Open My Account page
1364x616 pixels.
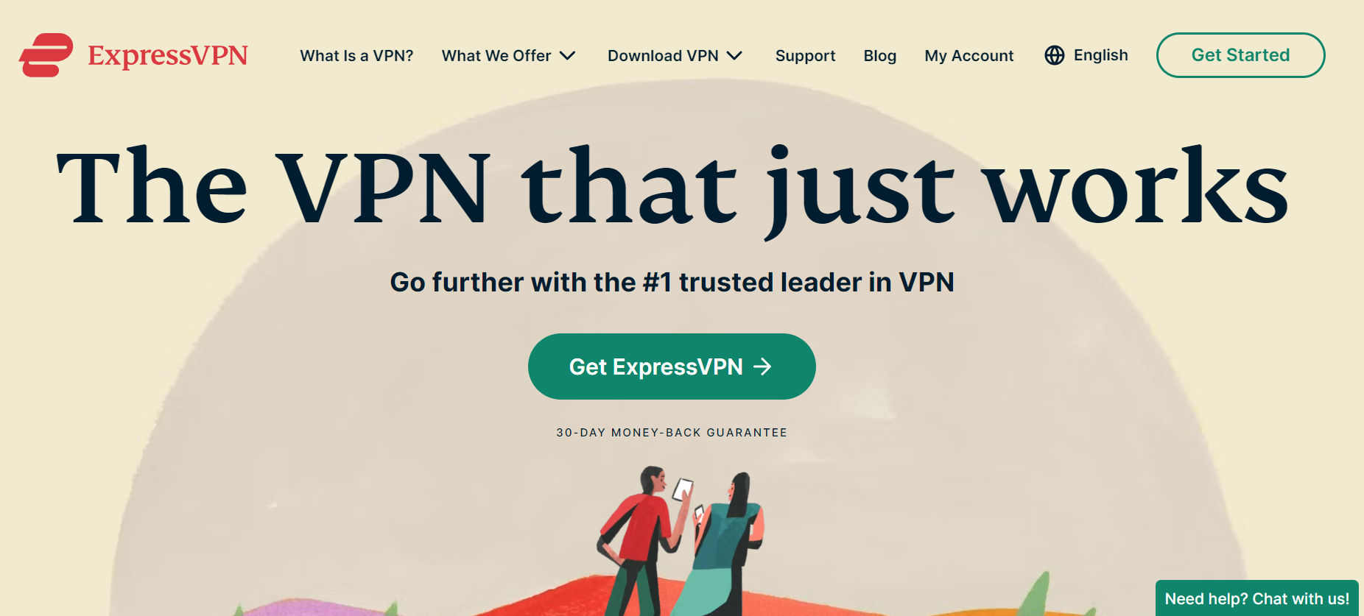969,56
